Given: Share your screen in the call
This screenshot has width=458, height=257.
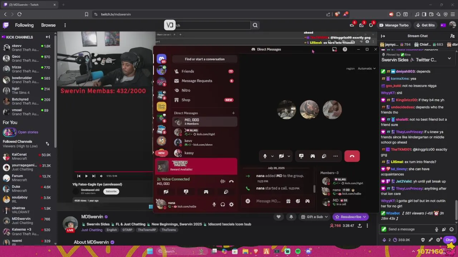Looking at the screenshot, I should pyautogui.click(x=301, y=156).
